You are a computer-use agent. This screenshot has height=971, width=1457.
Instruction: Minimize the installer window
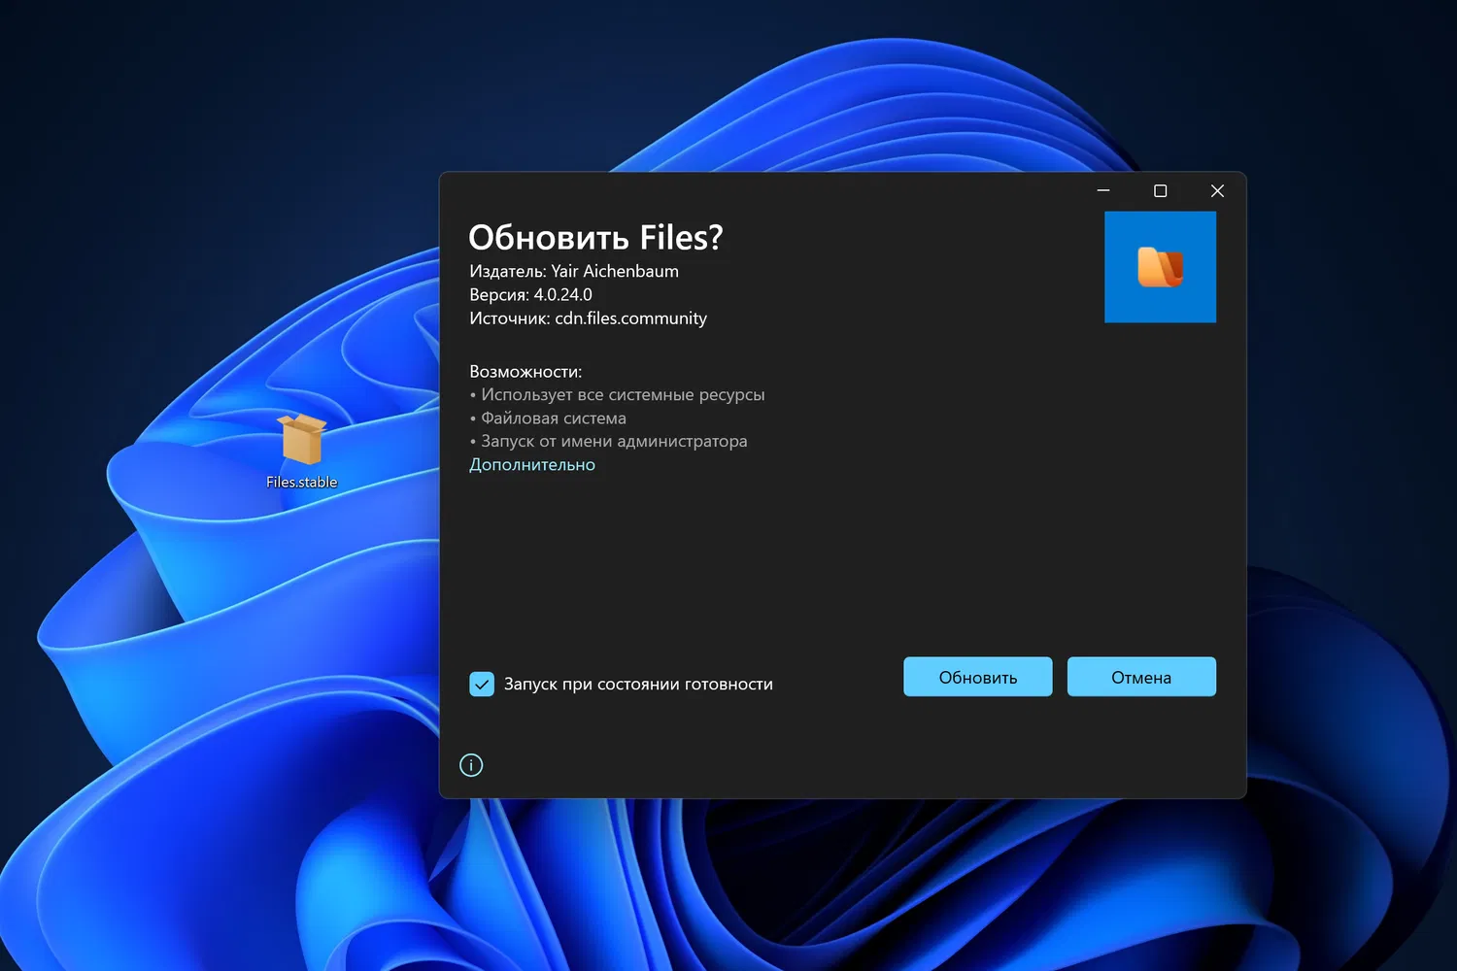(1103, 191)
